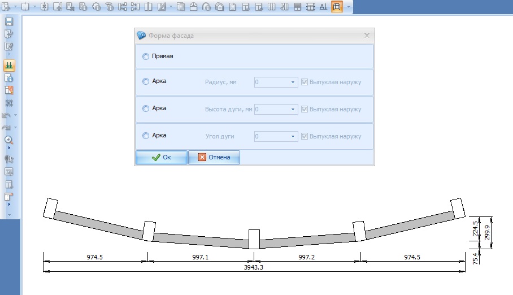Click the save floppy disk icon in left sidebar
Viewport: 513px width, 295px height.
click(x=9, y=21)
